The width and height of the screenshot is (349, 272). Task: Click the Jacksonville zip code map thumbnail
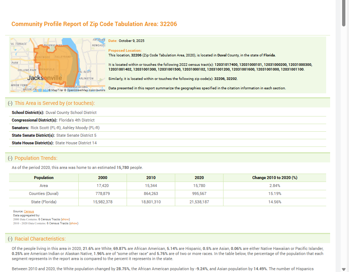point(57,64)
